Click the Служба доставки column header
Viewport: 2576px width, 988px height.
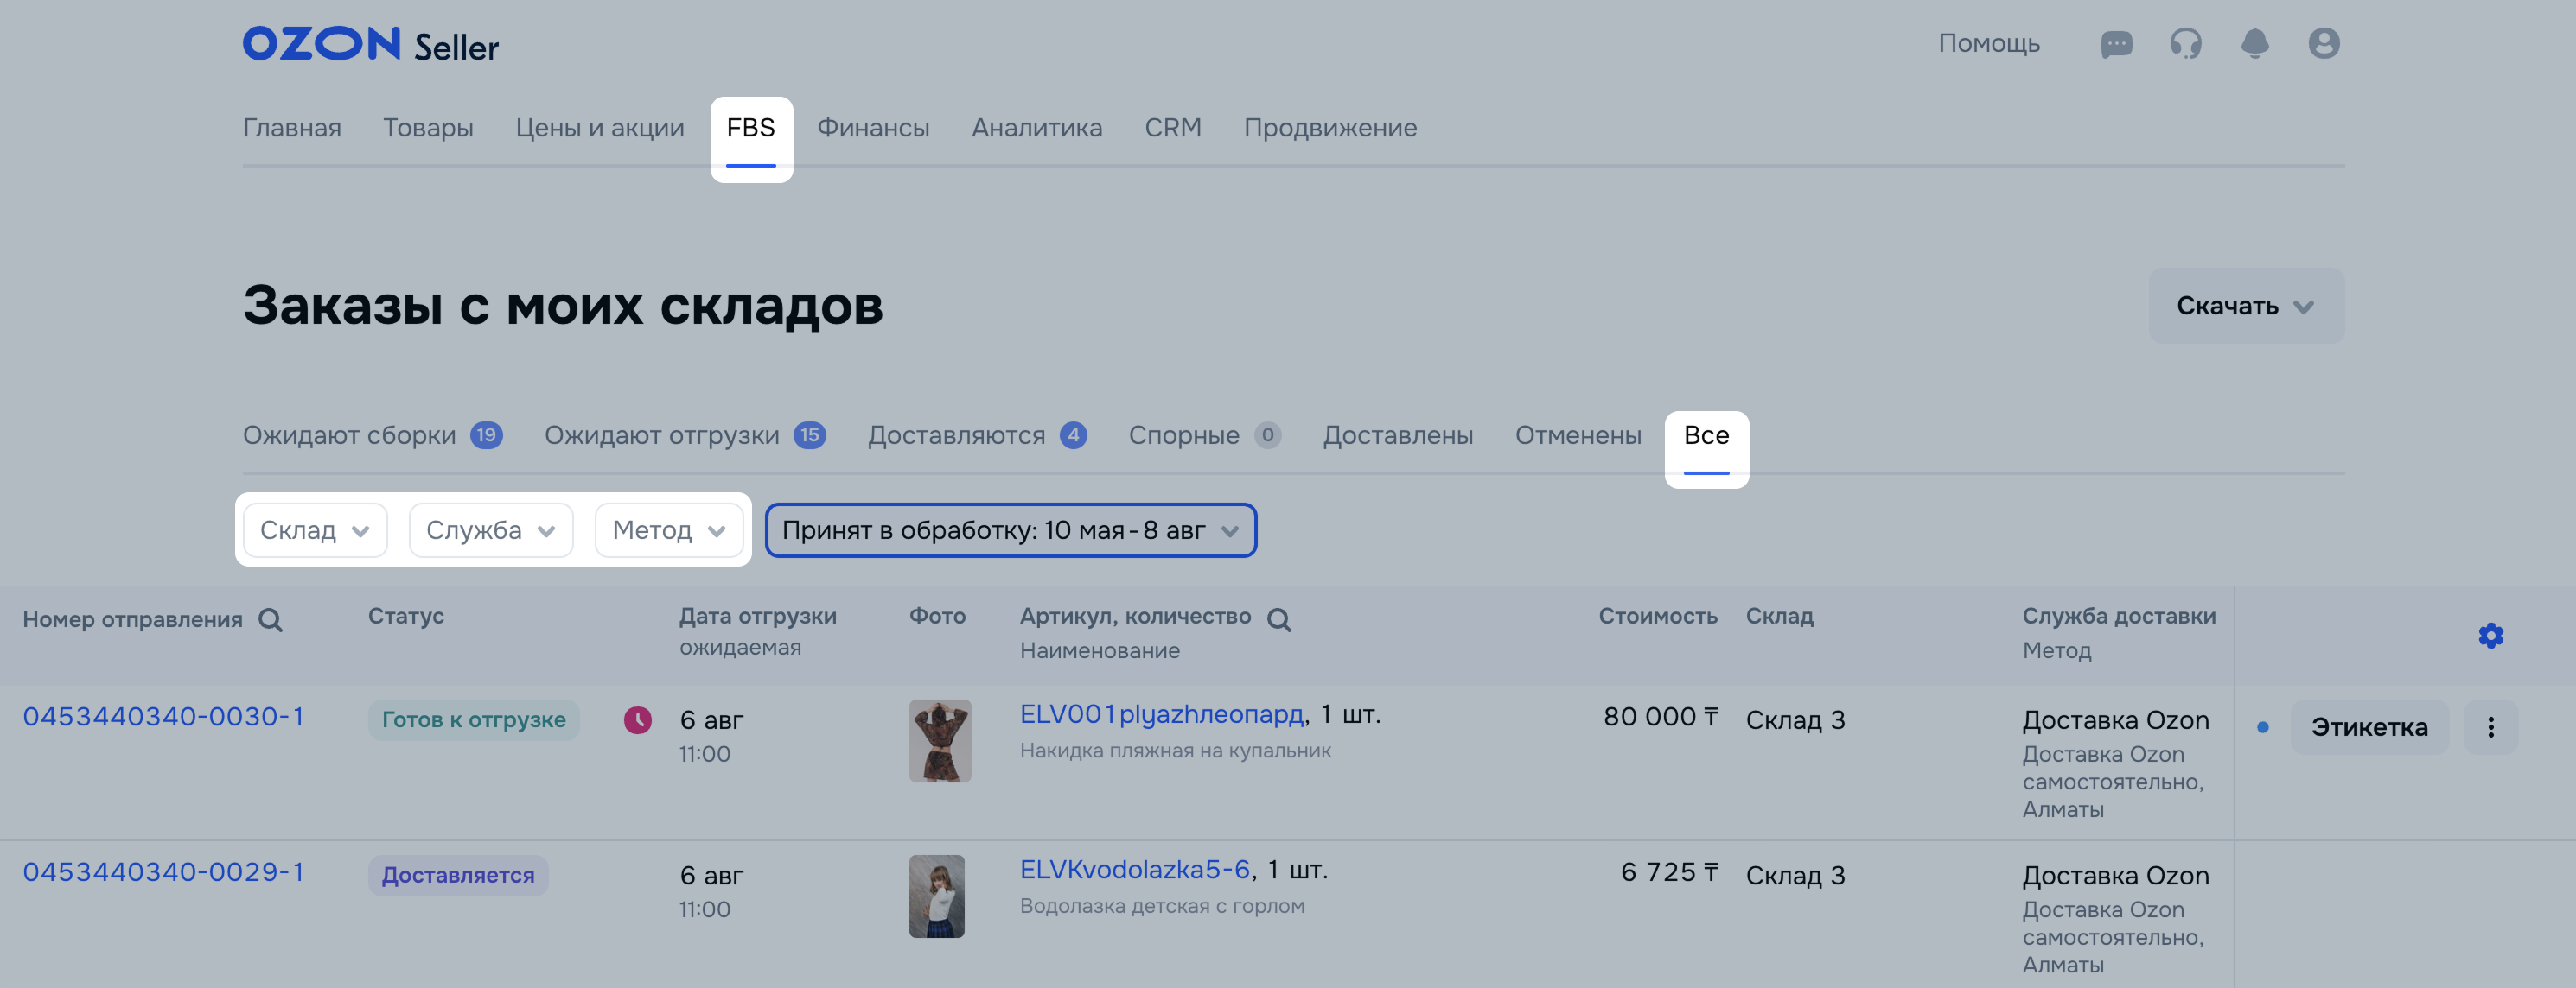coord(2118,617)
